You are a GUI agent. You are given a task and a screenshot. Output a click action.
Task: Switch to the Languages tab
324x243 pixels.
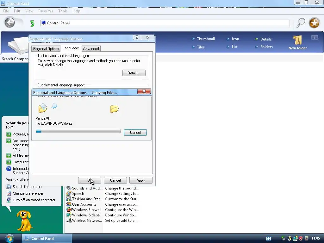tap(71, 48)
